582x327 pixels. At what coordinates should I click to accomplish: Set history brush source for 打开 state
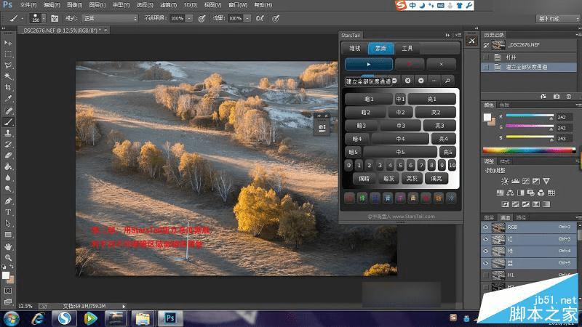(x=485, y=57)
